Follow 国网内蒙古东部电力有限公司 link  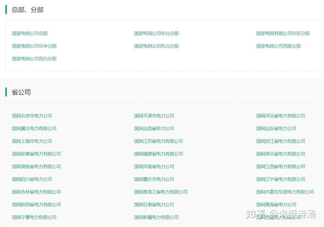pos(285,192)
